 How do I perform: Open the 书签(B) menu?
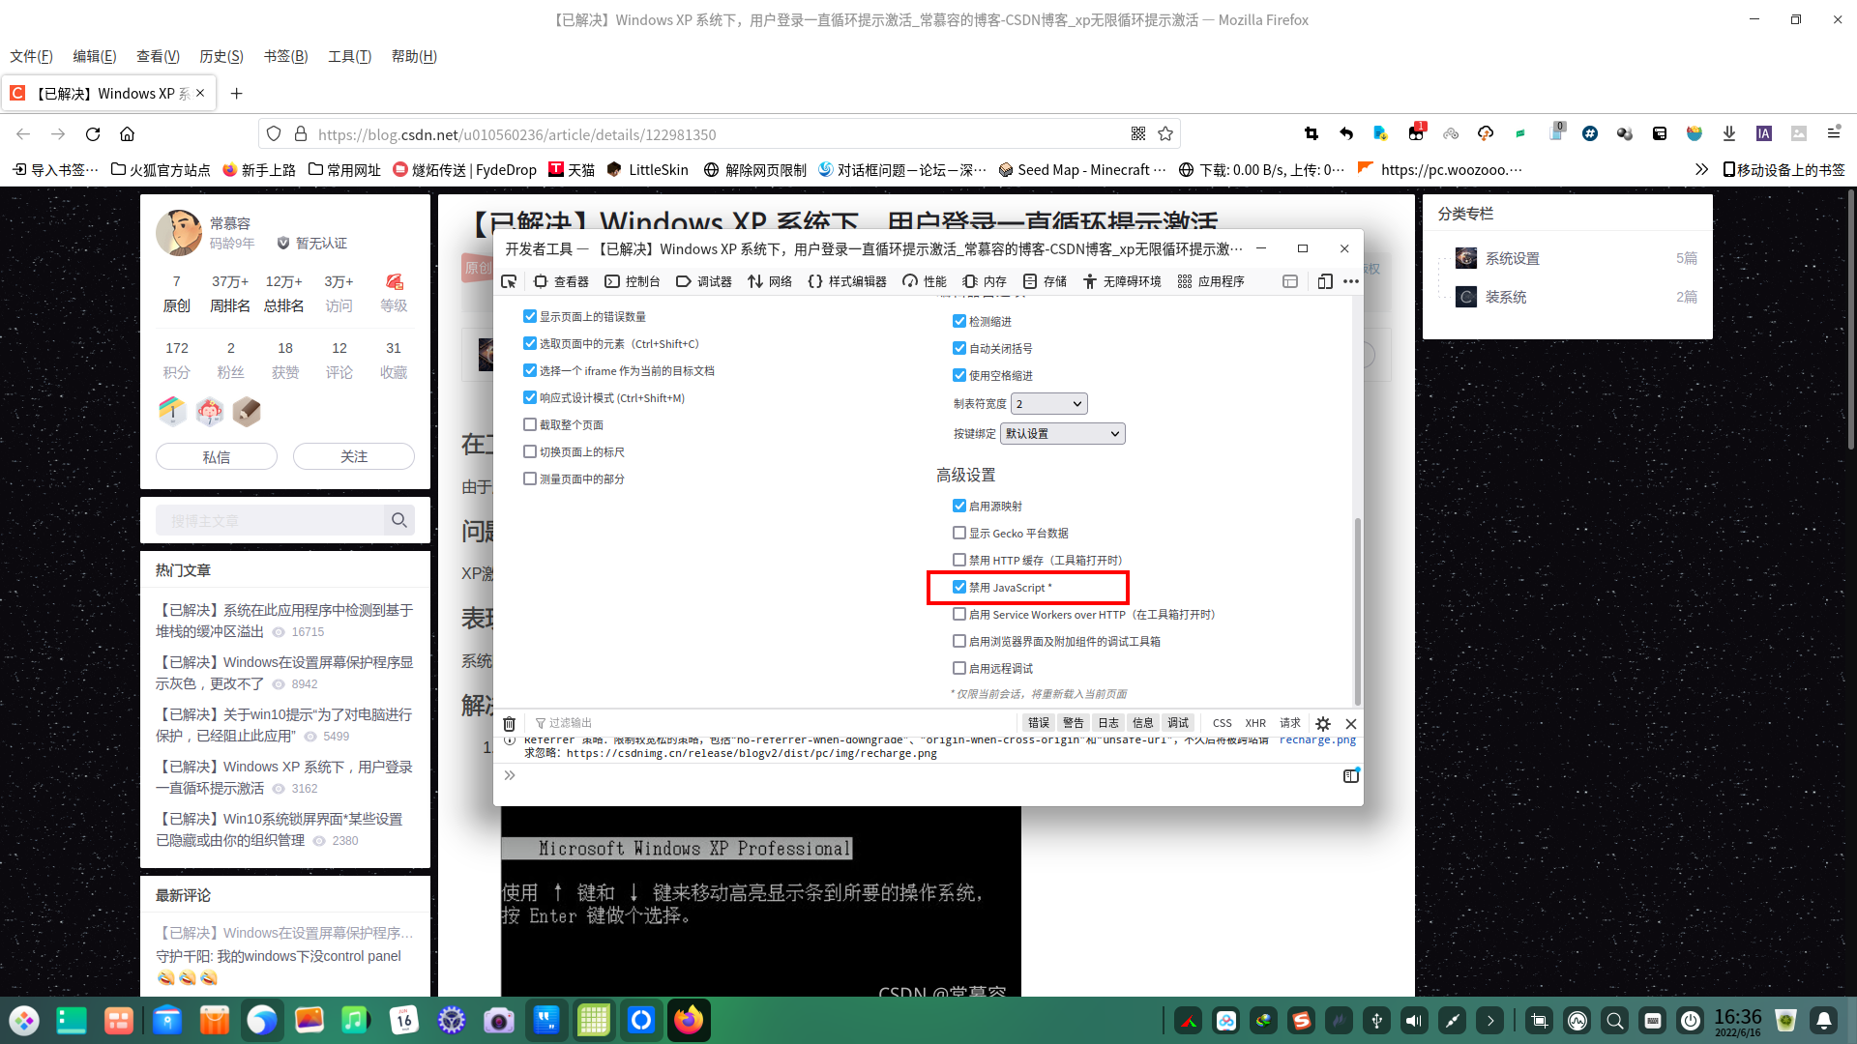pos(285,56)
